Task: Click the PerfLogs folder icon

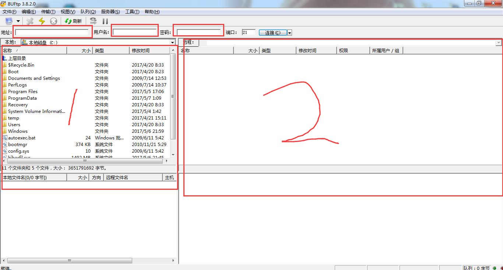Action: [5, 85]
